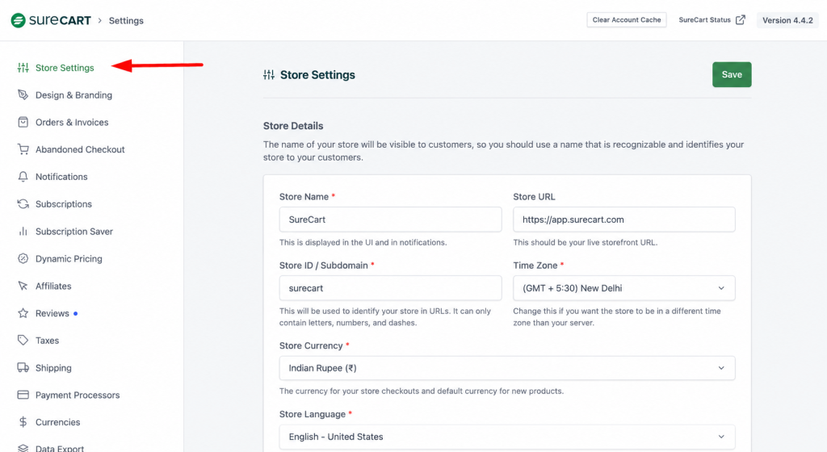Click the SureCart logo icon
Screen dimensions: 827x452
tap(19, 20)
